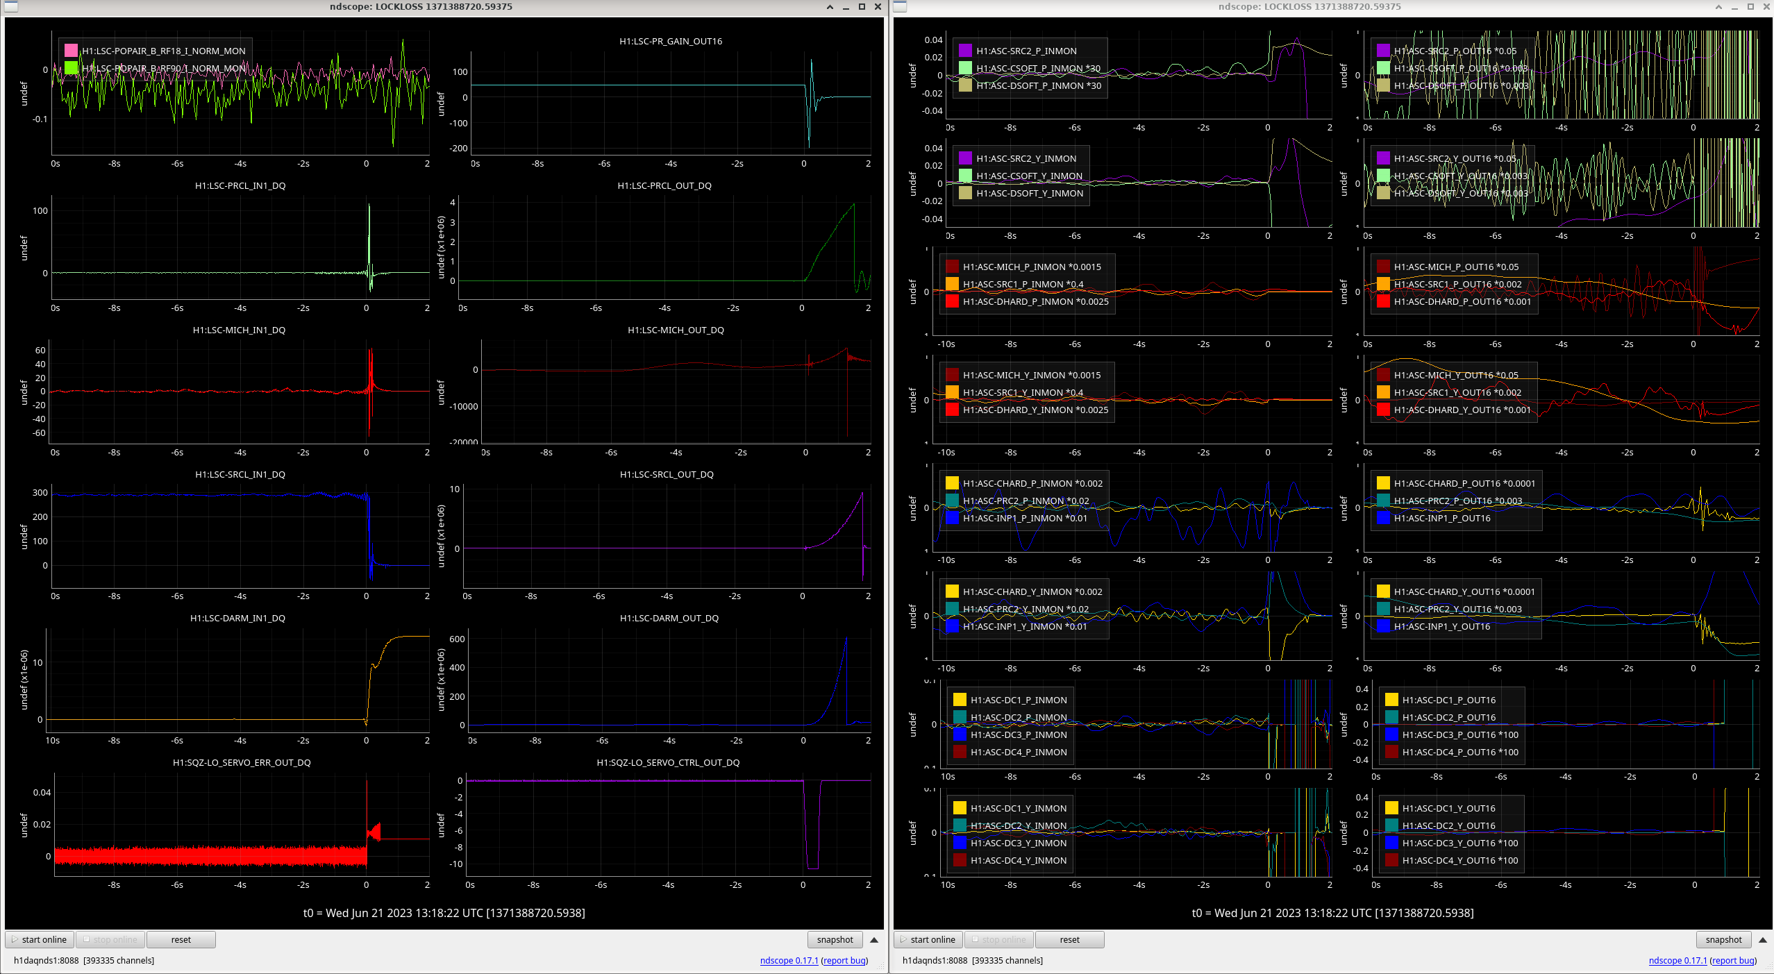Start online mode in the right window
Viewport: 1774px width, 974px height.
point(928,940)
